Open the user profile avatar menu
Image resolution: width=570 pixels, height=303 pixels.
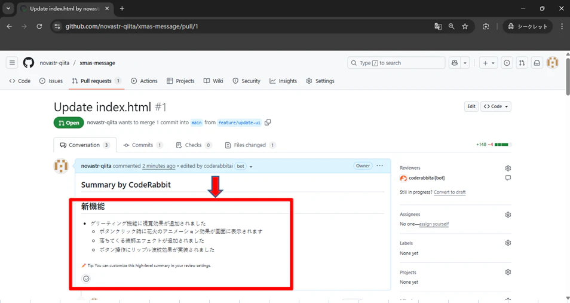click(x=553, y=63)
